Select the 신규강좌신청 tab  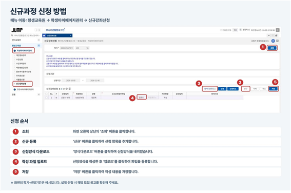[x=57, y=35]
